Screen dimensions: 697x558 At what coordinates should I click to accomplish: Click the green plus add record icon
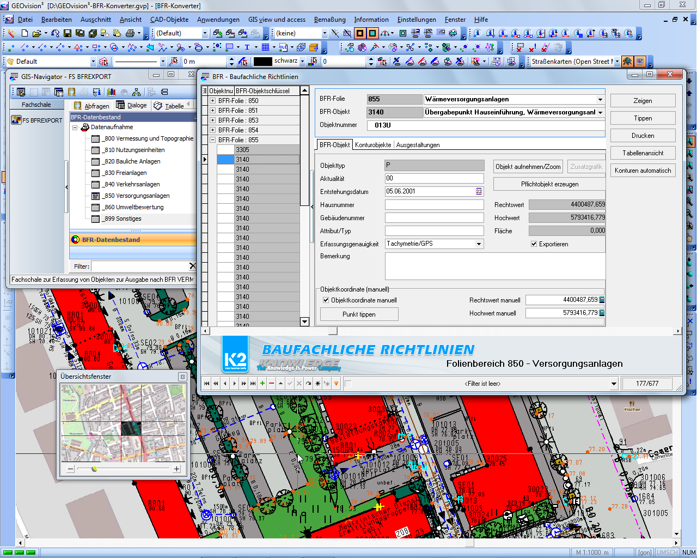coord(262,384)
